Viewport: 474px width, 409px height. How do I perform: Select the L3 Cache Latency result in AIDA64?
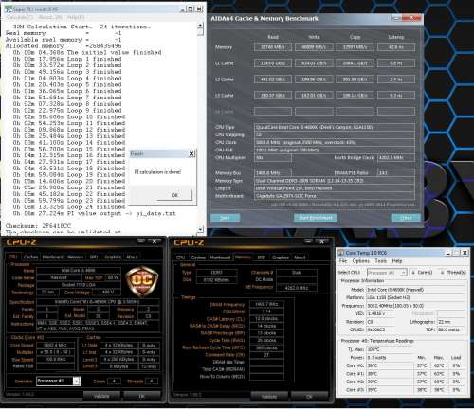coord(396,96)
